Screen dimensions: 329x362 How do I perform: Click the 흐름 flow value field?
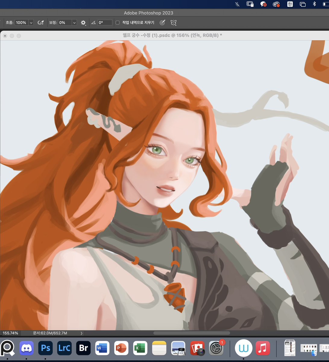[21, 23]
